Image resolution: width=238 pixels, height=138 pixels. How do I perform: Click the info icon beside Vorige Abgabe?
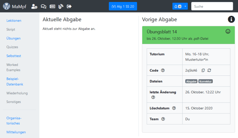click(x=231, y=19)
